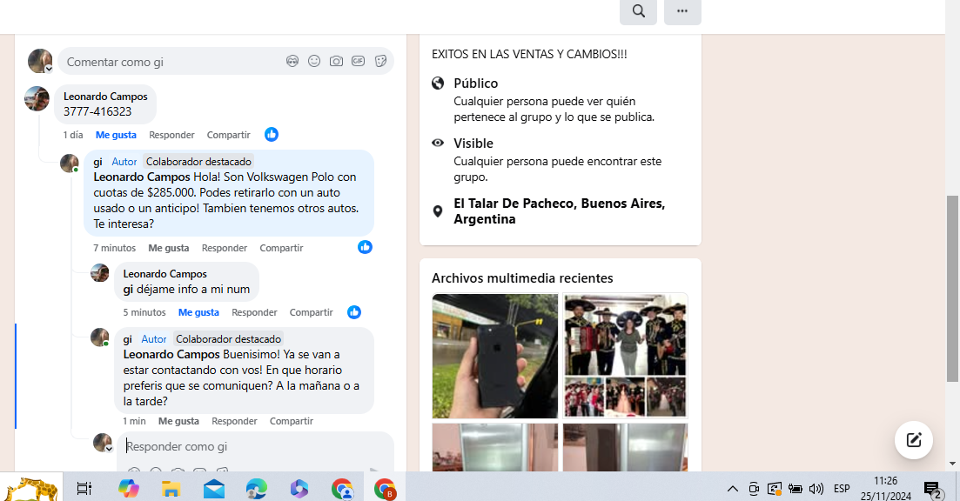Open the ESP keyboard language selector

click(842, 488)
